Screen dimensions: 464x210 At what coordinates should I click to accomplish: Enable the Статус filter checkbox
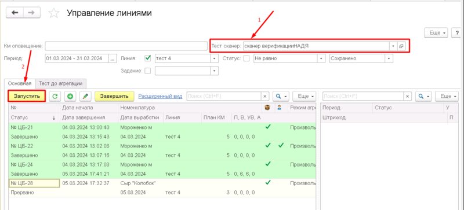pos(246,58)
